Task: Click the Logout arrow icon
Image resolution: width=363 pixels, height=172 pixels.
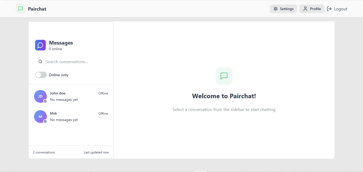Action: point(329,9)
